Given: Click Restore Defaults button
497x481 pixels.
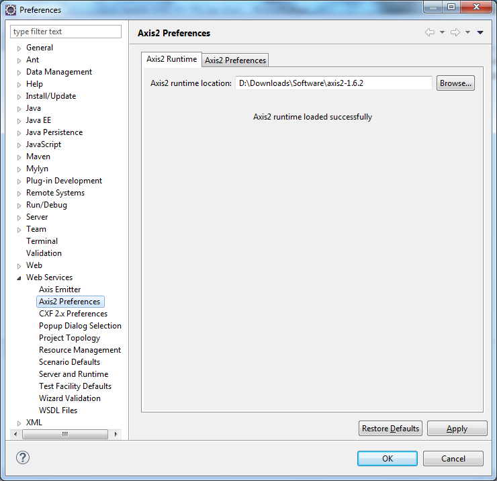Looking at the screenshot, I should click(x=390, y=429).
